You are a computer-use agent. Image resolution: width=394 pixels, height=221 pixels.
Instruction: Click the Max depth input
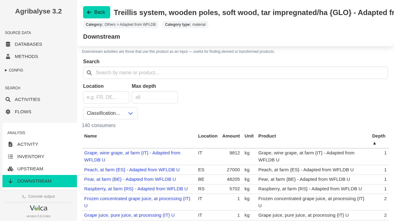155,97
